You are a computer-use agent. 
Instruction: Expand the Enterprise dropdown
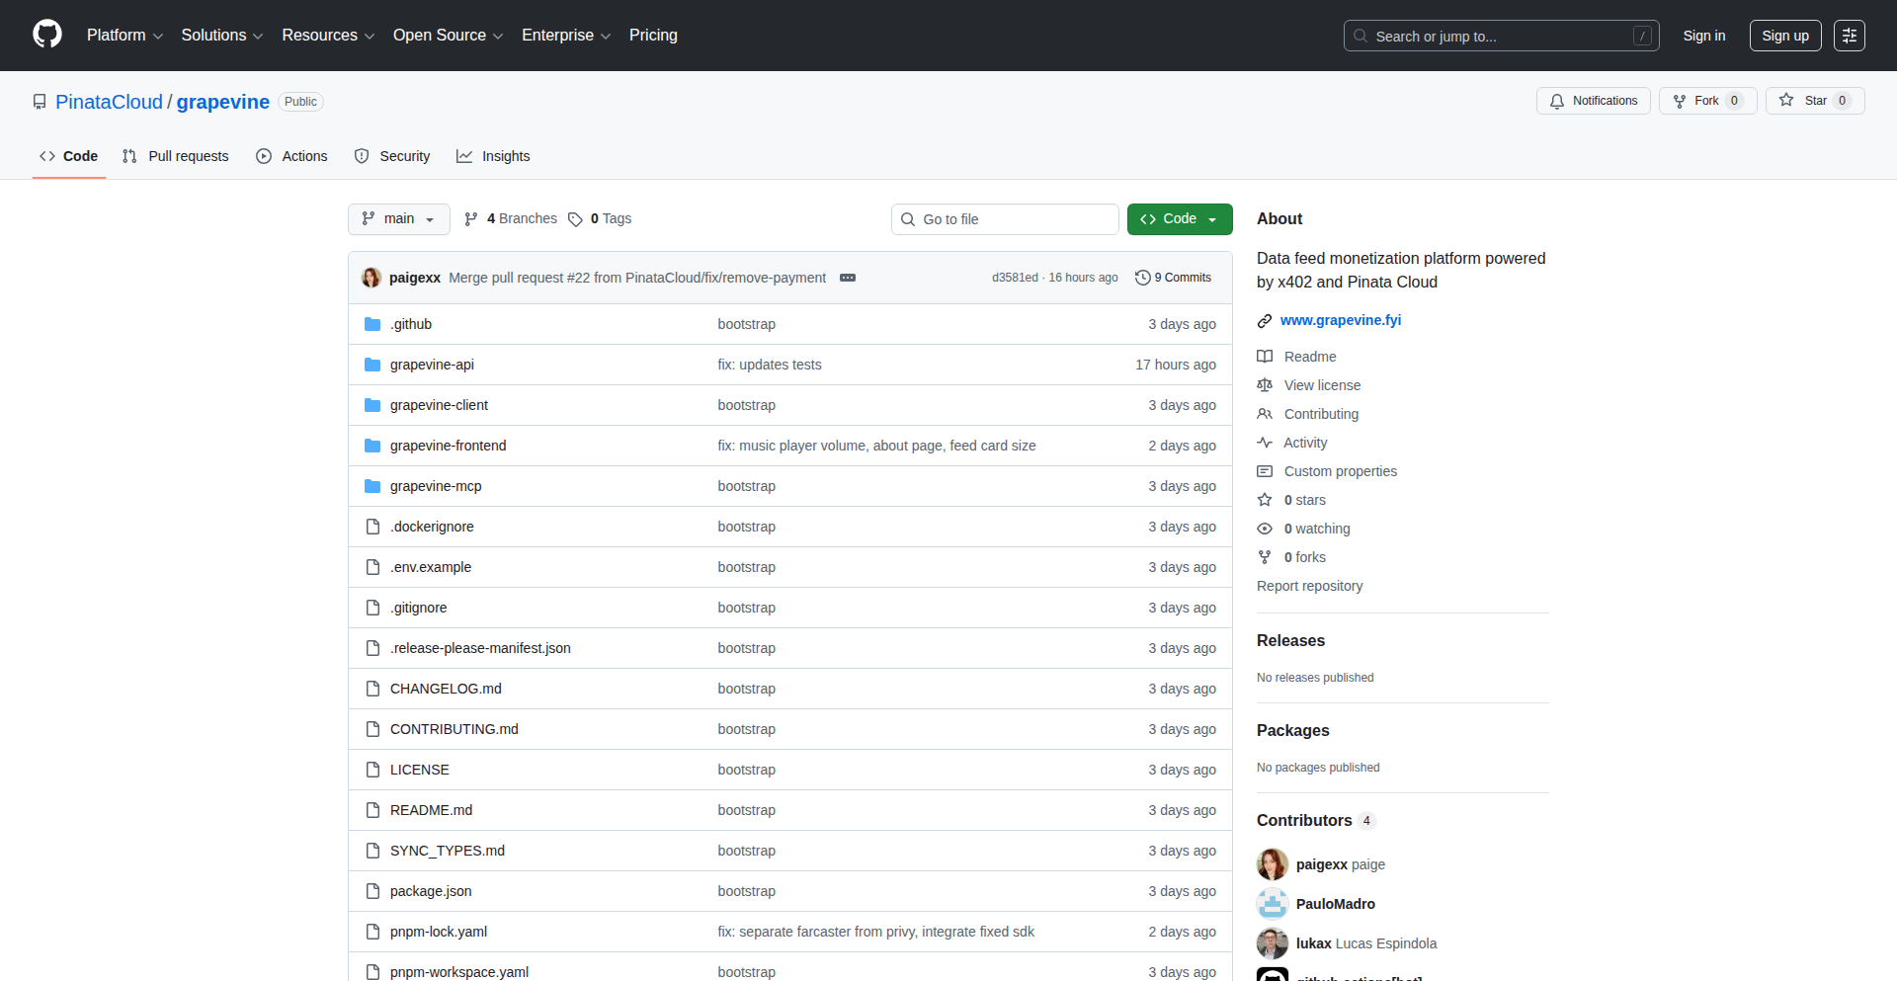pos(566,36)
